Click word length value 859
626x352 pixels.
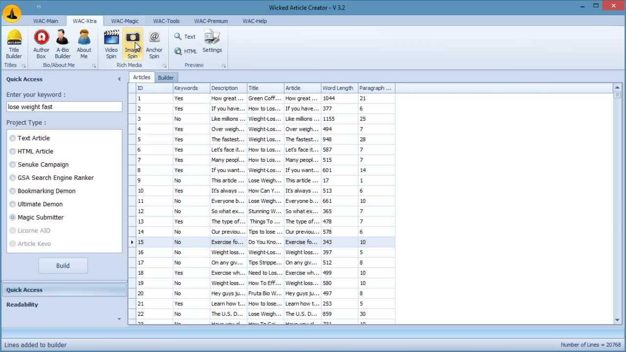pos(339,314)
